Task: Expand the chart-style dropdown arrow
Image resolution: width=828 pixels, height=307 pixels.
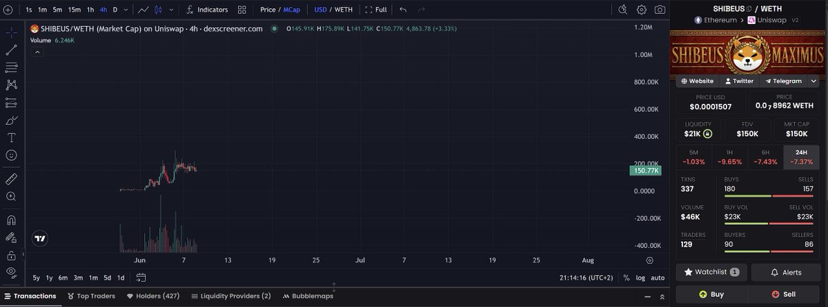Action: [170, 10]
